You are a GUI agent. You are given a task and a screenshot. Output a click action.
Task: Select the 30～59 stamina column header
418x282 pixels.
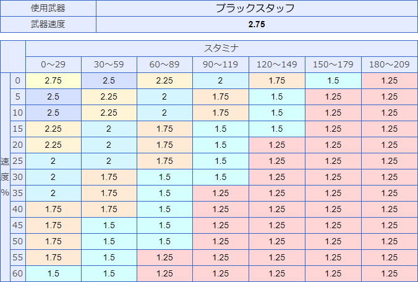tap(109, 64)
